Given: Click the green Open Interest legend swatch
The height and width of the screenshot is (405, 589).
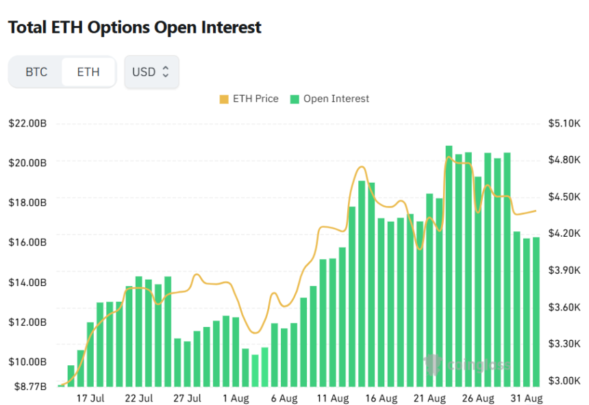Looking at the screenshot, I should [x=294, y=99].
